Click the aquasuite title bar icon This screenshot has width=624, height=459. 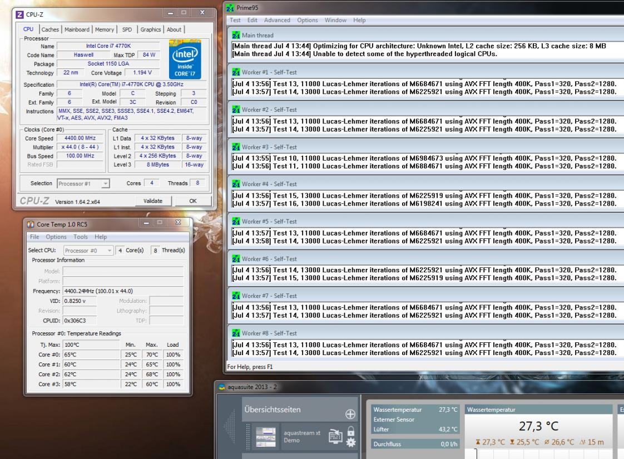pos(222,387)
